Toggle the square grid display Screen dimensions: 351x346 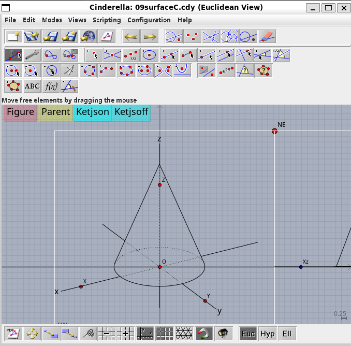[x=165, y=334]
